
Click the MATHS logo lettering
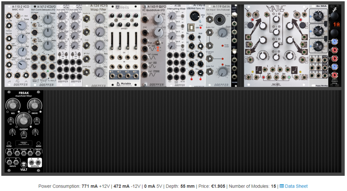pyautogui.click(x=276, y=9)
